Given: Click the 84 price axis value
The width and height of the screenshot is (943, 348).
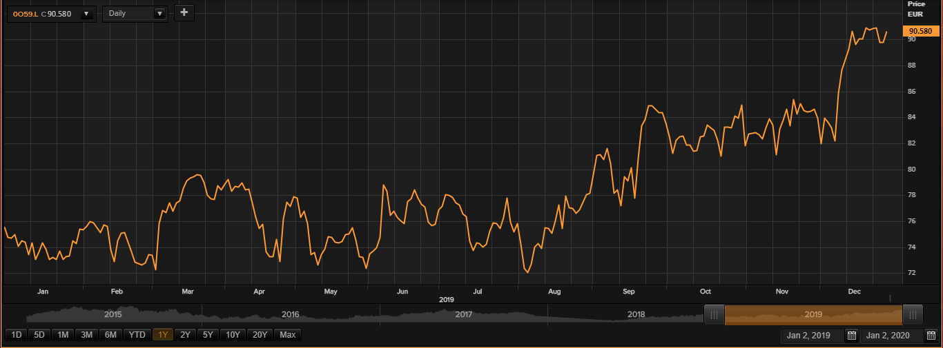Looking at the screenshot, I should [x=912, y=117].
